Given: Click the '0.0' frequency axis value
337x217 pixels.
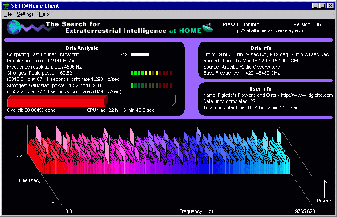Looking at the screenshot, I should (x=69, y=211).
